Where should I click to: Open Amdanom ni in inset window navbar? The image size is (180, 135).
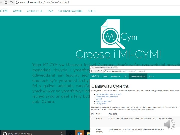pos(116,76)
